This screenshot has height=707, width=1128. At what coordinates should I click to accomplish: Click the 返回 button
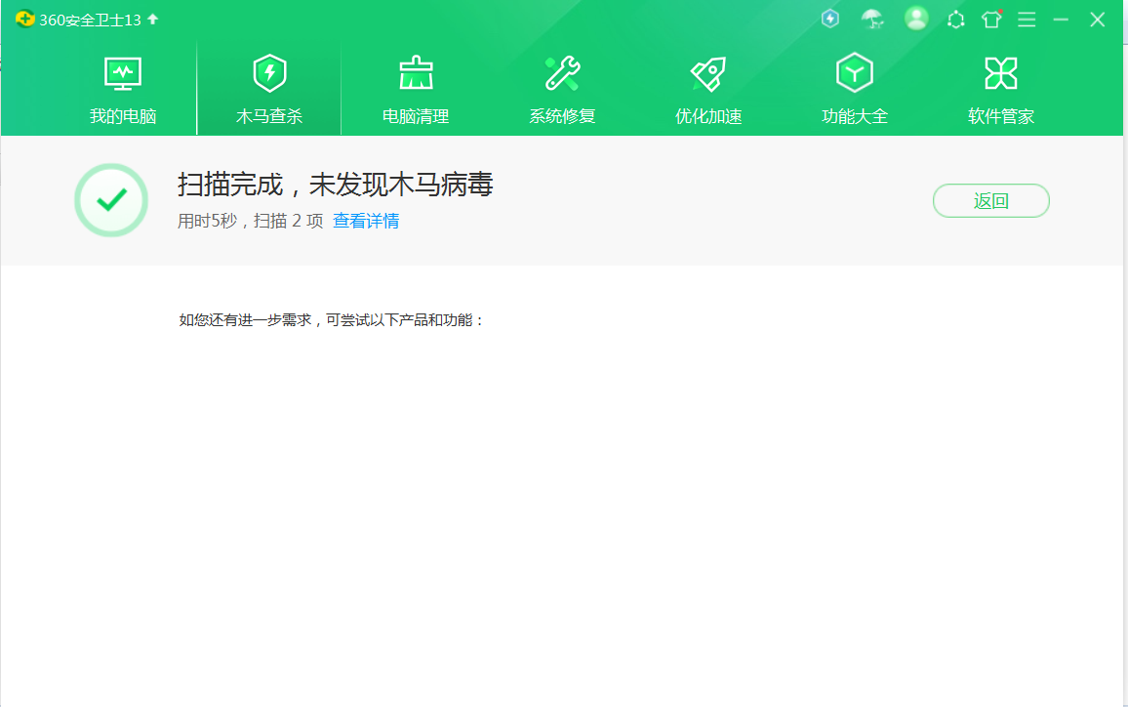(x=990, y=201)
